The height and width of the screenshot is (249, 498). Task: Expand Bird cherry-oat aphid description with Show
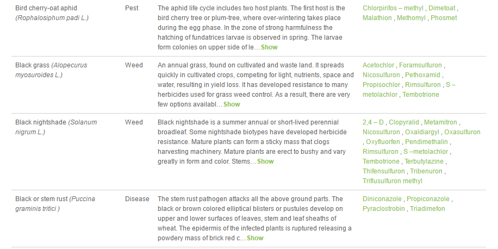click(x=269, y=47)
